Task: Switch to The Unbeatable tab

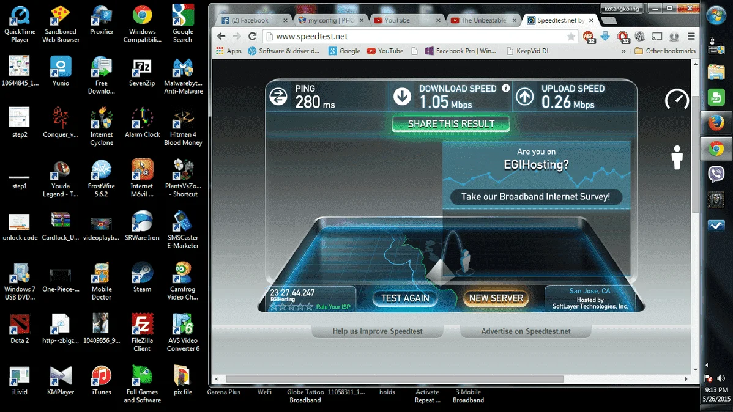Action: 483,20
